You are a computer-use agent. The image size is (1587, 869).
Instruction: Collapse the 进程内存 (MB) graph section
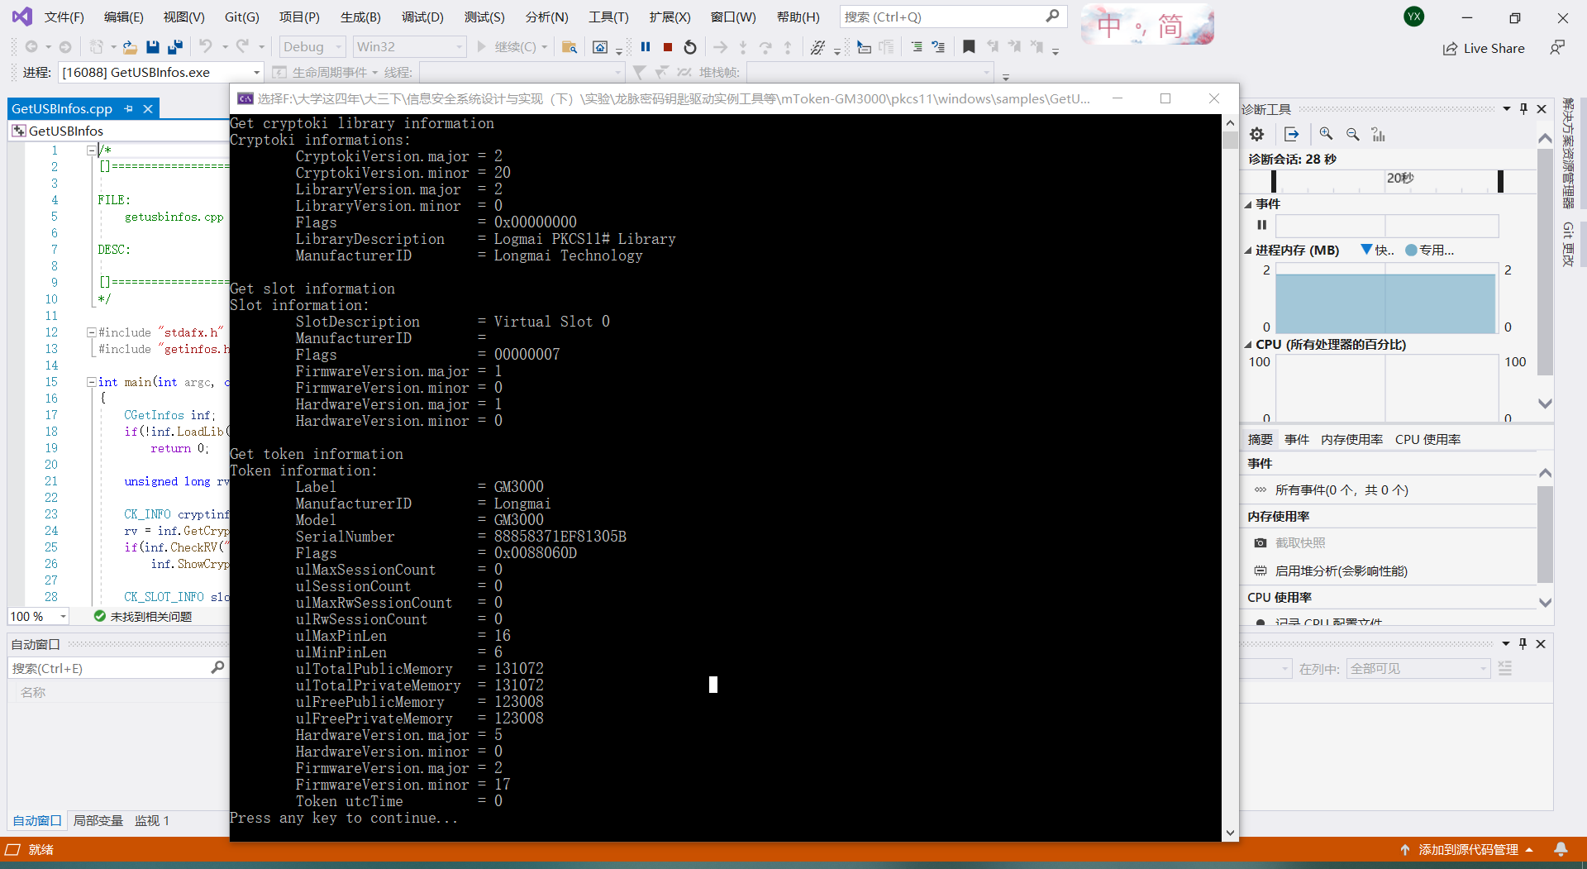(x=1248, y=250)
